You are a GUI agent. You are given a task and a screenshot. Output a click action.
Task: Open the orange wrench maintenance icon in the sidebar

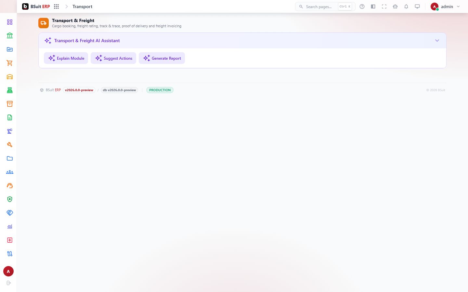(10, 145)
